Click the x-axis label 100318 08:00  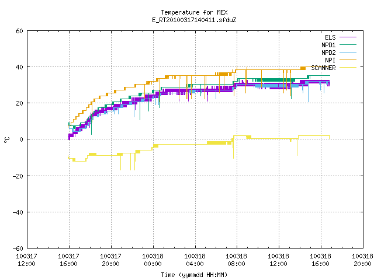(236, 260)
